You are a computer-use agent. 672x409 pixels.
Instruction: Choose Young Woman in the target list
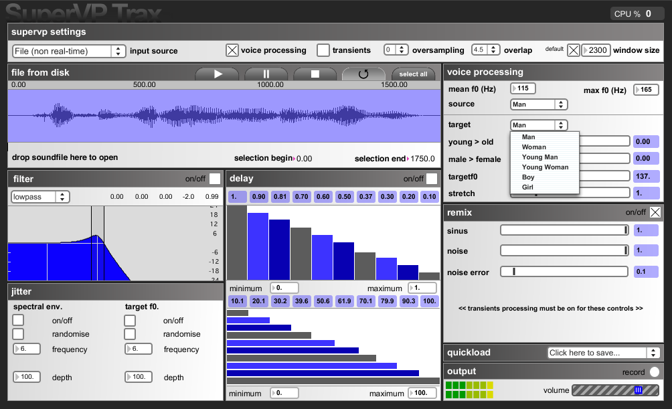click(545, 167)
